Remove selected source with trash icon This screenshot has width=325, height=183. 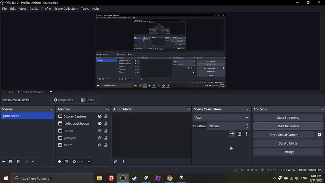tap(66, 162)
